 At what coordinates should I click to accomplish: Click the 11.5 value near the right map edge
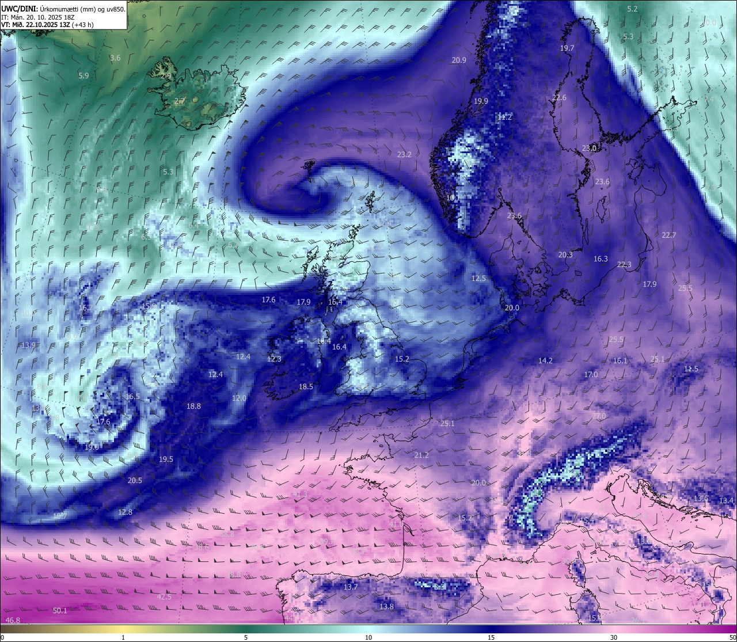pos(691,369)
